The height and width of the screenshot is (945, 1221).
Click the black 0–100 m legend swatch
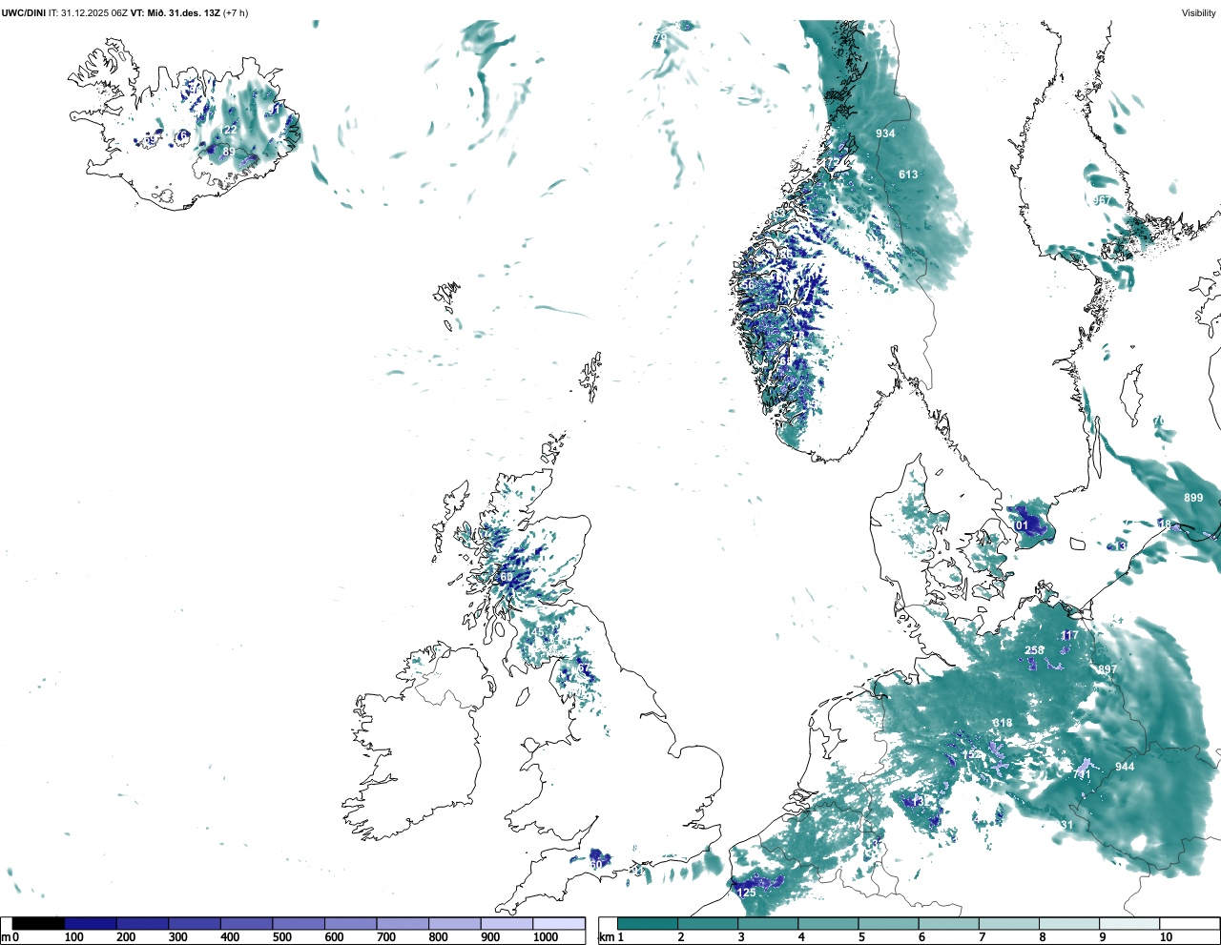[38, 923]
